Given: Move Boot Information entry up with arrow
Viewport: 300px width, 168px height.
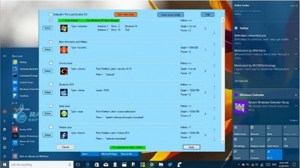Looking at the screenshot, I should tap(214, 45).
